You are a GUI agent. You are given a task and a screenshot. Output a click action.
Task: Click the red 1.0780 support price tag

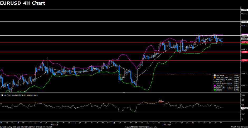tap(244, 52)
